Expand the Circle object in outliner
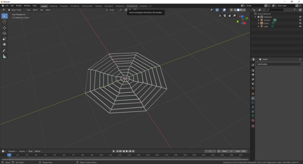This screenshot has width=303, height=164. (x=258, y=23)
